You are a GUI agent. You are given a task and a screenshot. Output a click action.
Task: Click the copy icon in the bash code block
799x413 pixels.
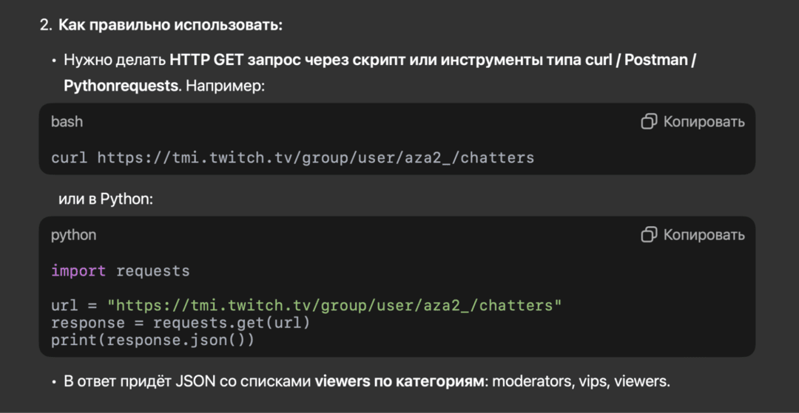649,122
